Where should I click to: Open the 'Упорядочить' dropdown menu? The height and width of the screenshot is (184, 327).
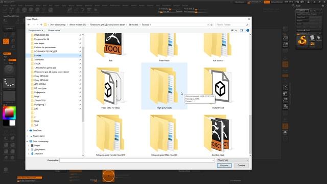pyautogui.click(x=36, y=31)
